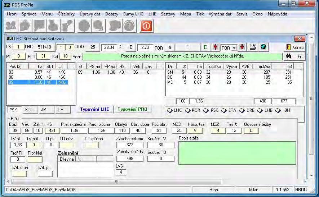Open the POR dropdown combo box
The width and height of the screenshot is (319, 197).
click(x=229, y=48)
